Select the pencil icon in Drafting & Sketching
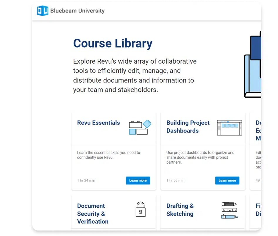Viewport: 278px width, 236px height. pyautogui.click(x=229, y=204)
